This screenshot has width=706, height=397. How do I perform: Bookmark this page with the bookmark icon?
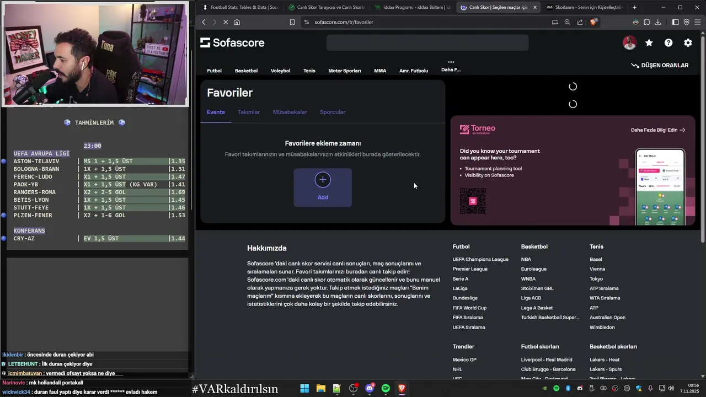point(292,22)
